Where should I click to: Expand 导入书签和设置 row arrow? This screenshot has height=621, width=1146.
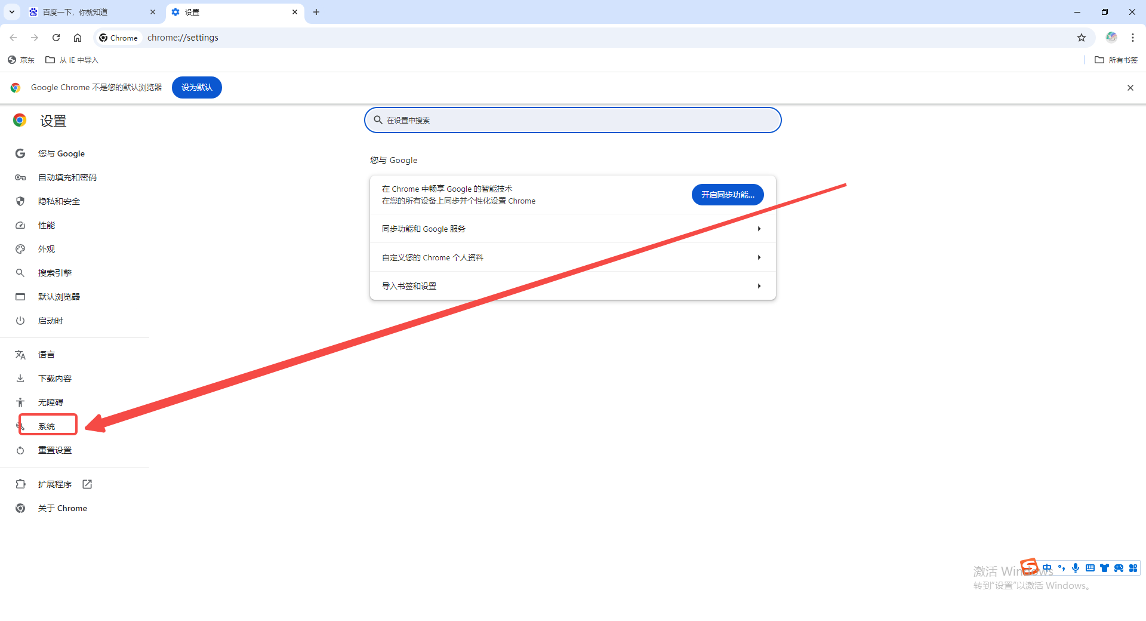759,286
